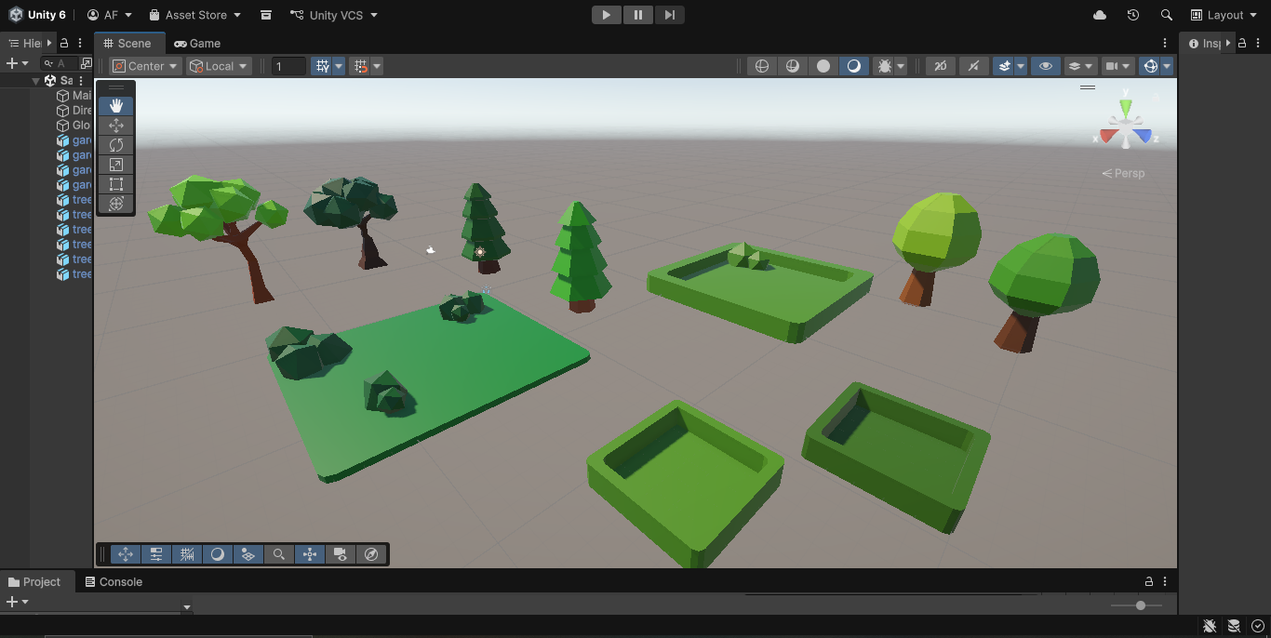This screenshot has height=638, width=1271.
Task: Toggle 2D view mode
Action: click(x=941, y=66)
